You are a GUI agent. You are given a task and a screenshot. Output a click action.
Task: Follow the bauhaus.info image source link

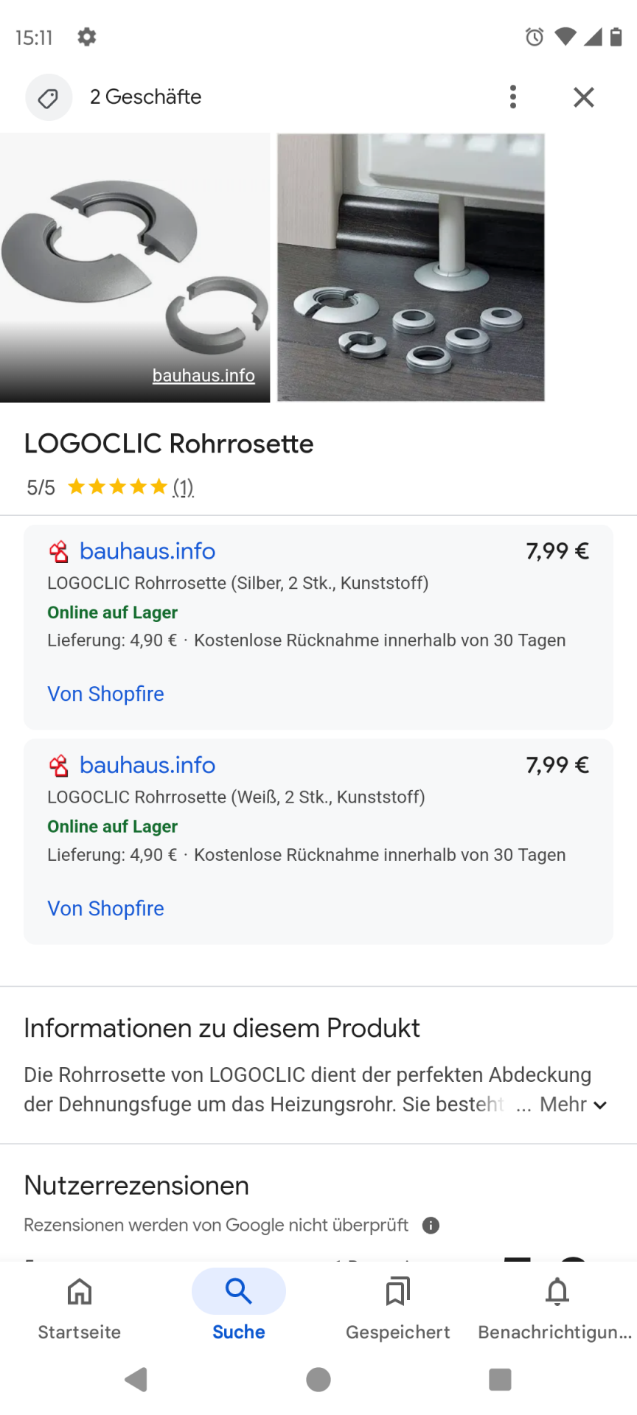(203, 376)
